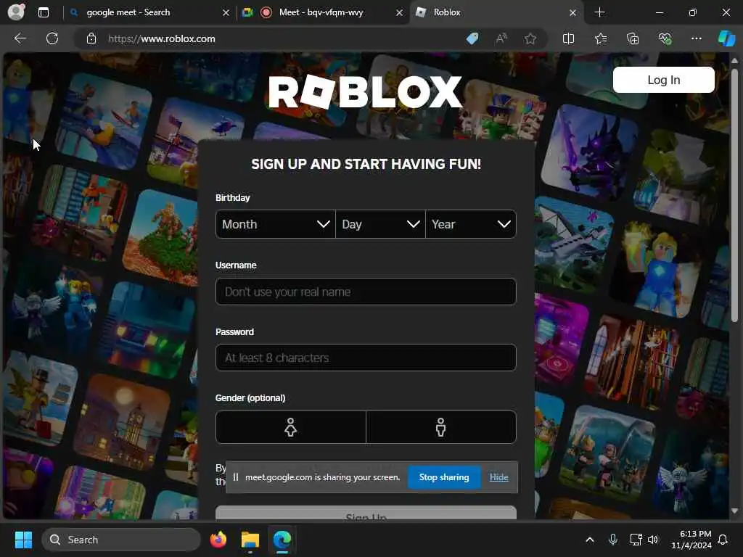Show hidden system tray icons chevron
743x557 pixels.
click(x=589, y=540)
